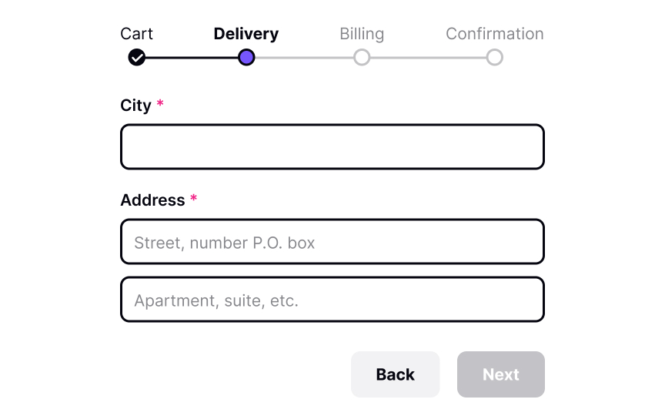665x416 pixels.
Task: Jump to the Confirmation step label
Action: click(x=494, y=34)
